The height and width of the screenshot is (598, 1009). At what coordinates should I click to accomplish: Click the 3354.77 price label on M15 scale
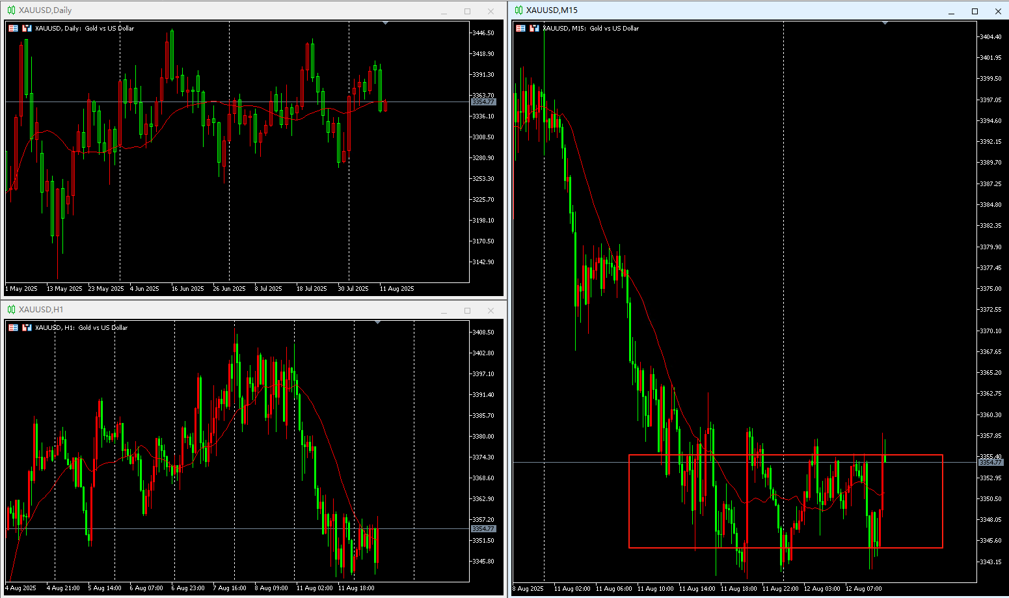point(991,462)
